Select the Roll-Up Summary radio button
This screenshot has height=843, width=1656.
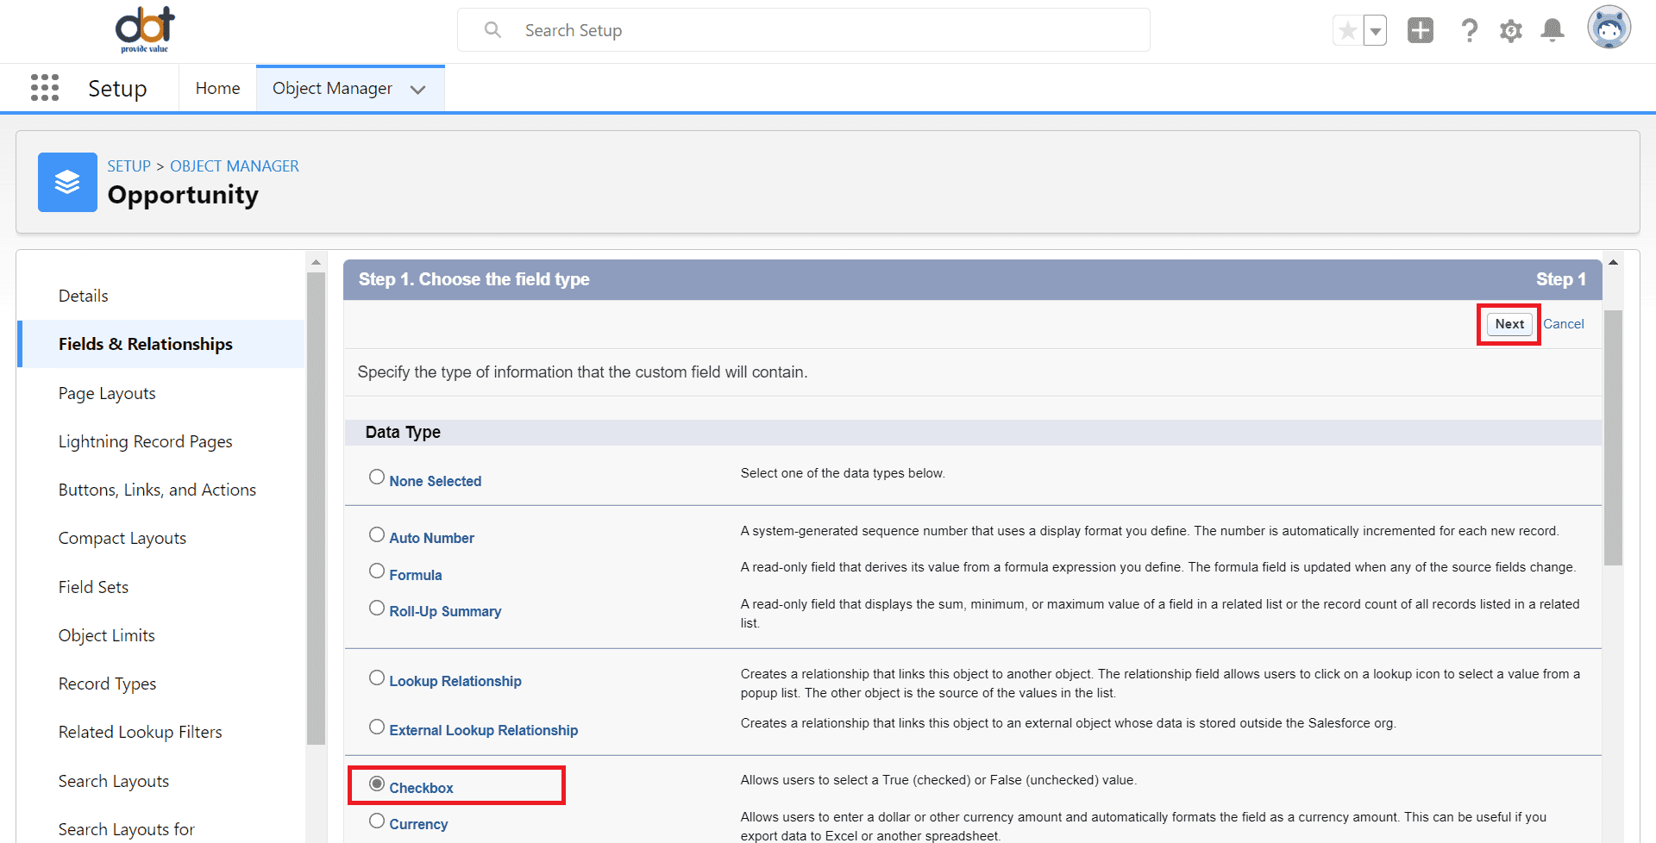click(x=377, y=608)
